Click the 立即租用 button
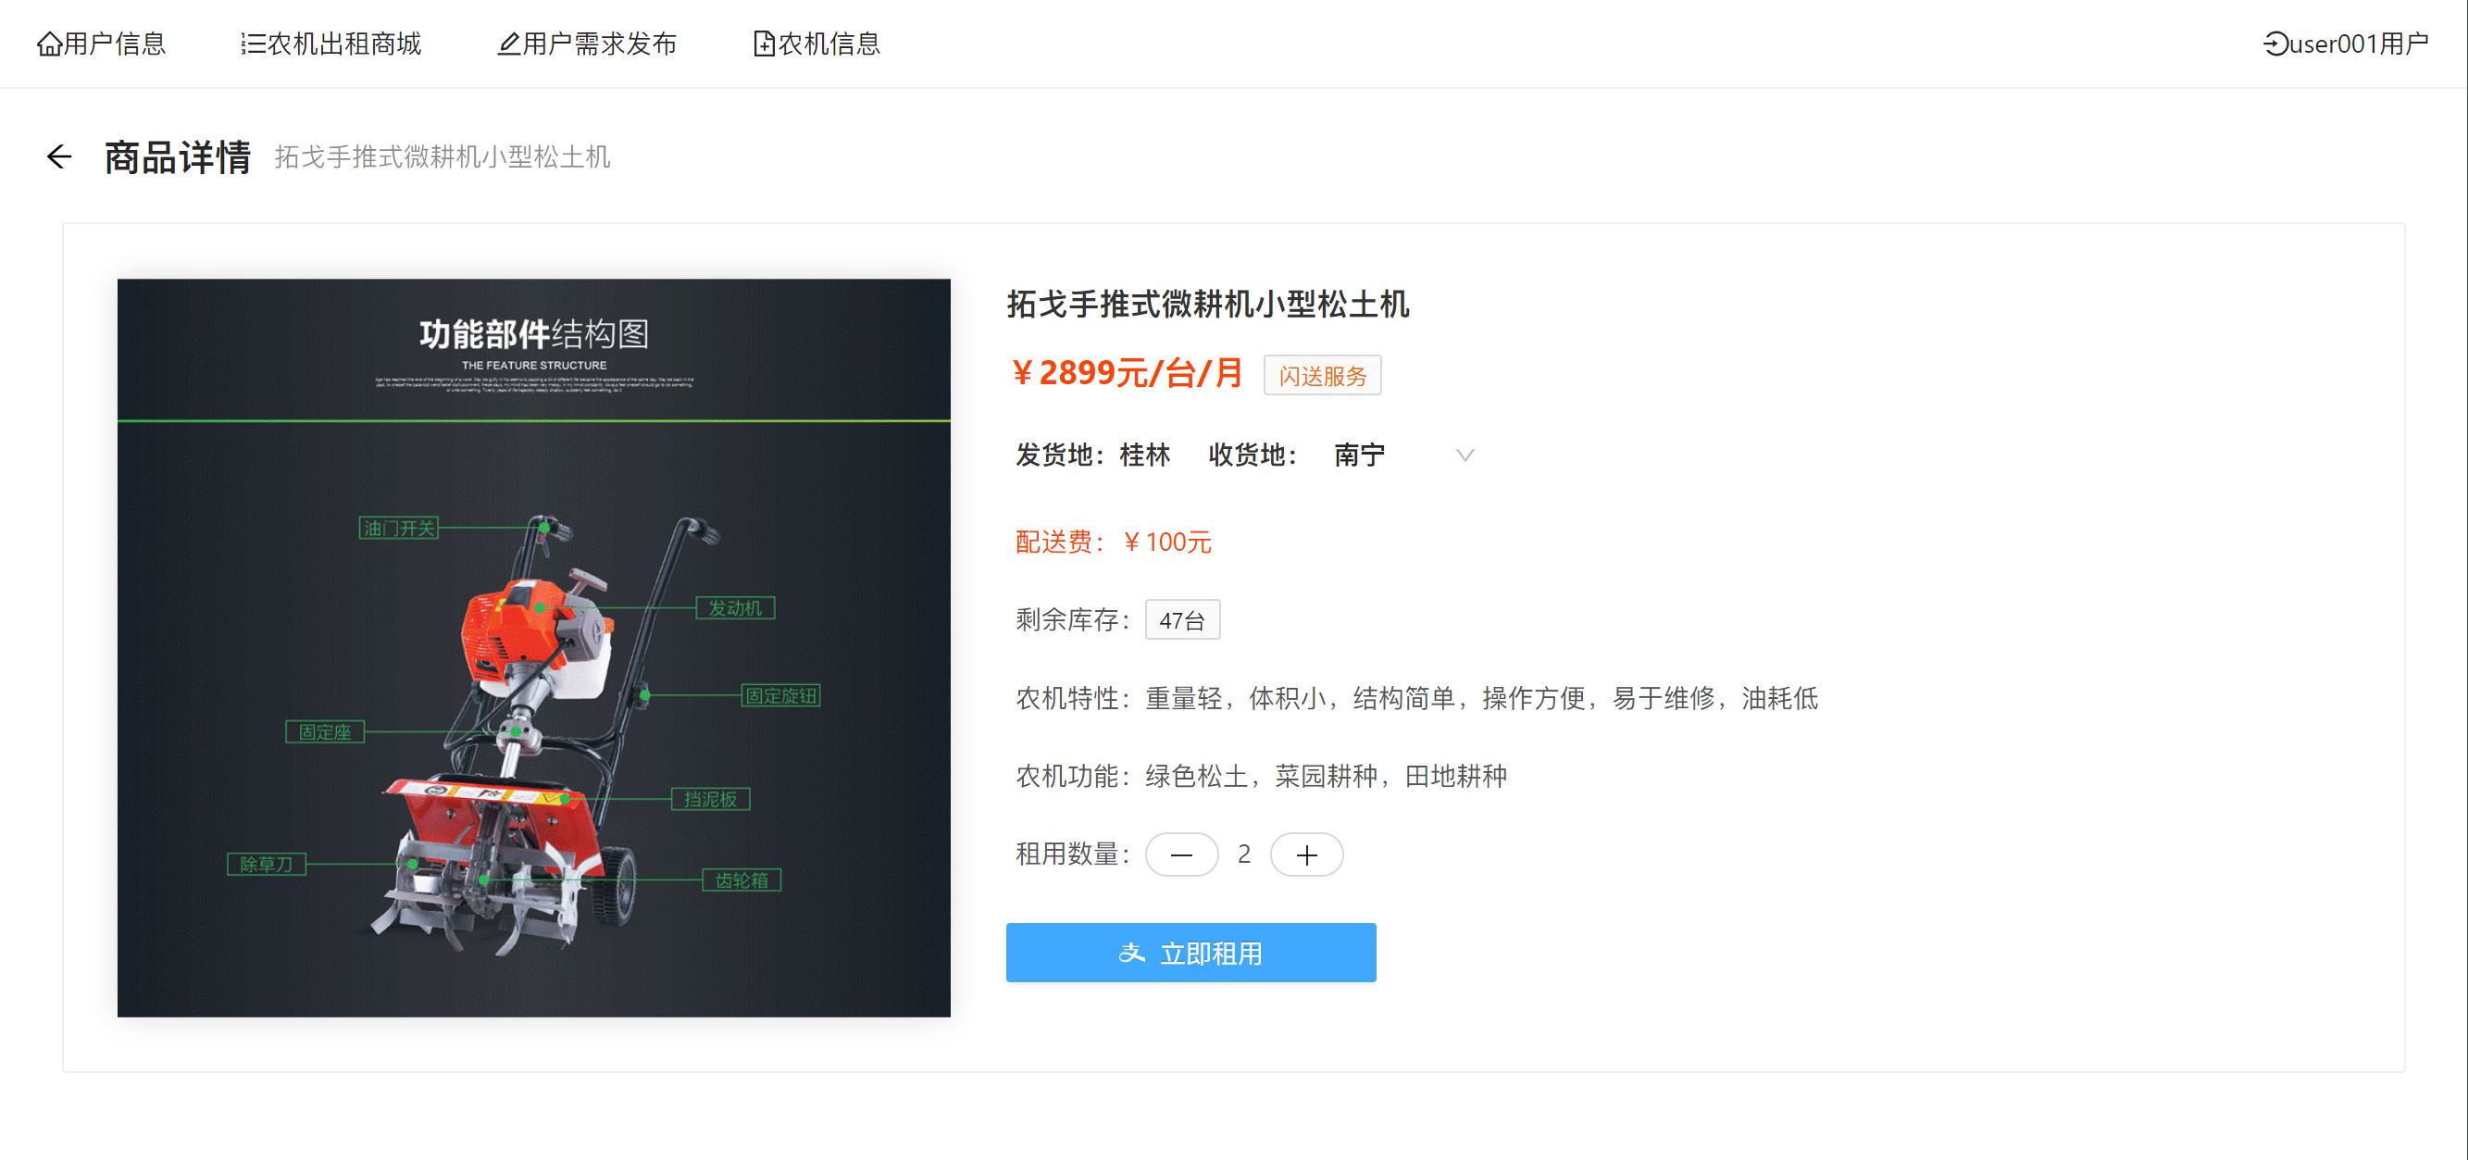The width and height of the screenshot is (2468, 1160). click(1210, 954)
